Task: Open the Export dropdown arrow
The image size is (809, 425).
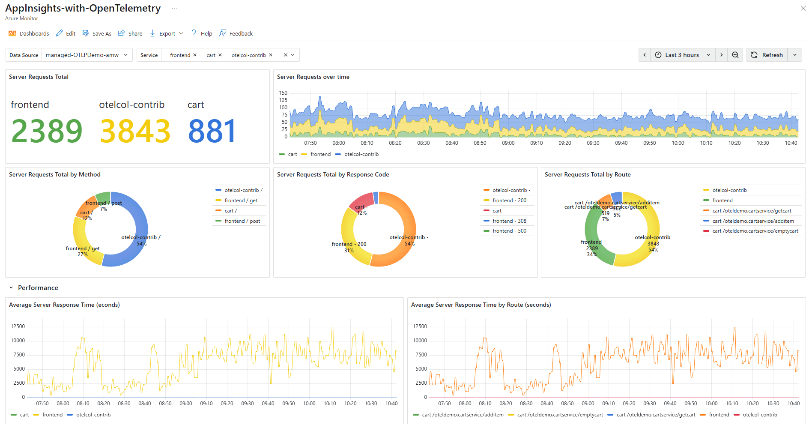Action: coord(181,33)
